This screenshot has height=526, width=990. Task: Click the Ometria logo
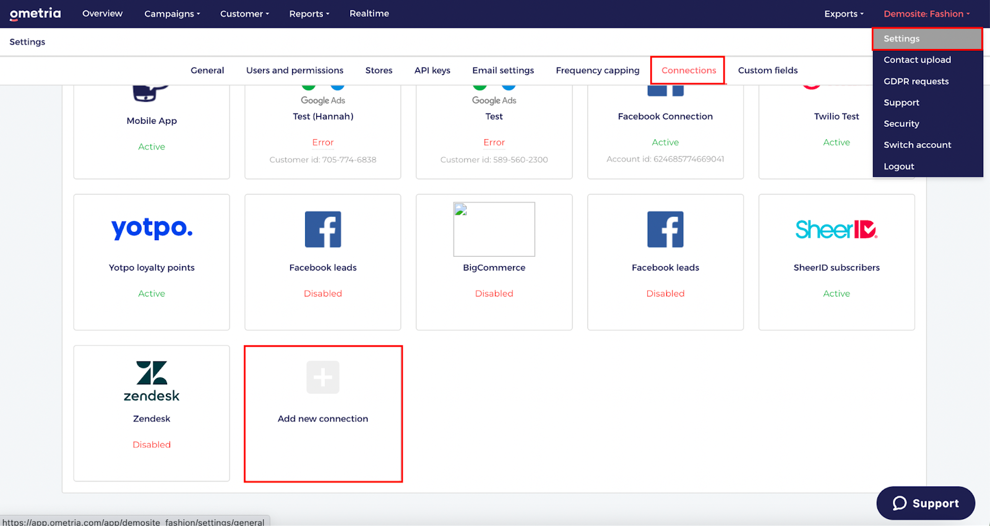(35, 14)
